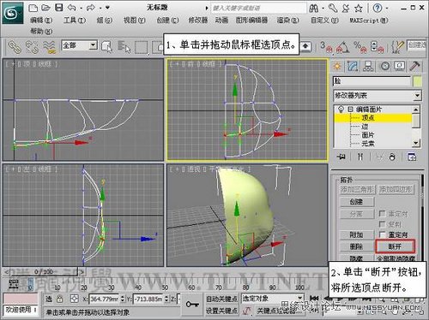Screen dimensions: 429x320
Task: Open Configure Modifier Sets icon
Action: [412, 157]
